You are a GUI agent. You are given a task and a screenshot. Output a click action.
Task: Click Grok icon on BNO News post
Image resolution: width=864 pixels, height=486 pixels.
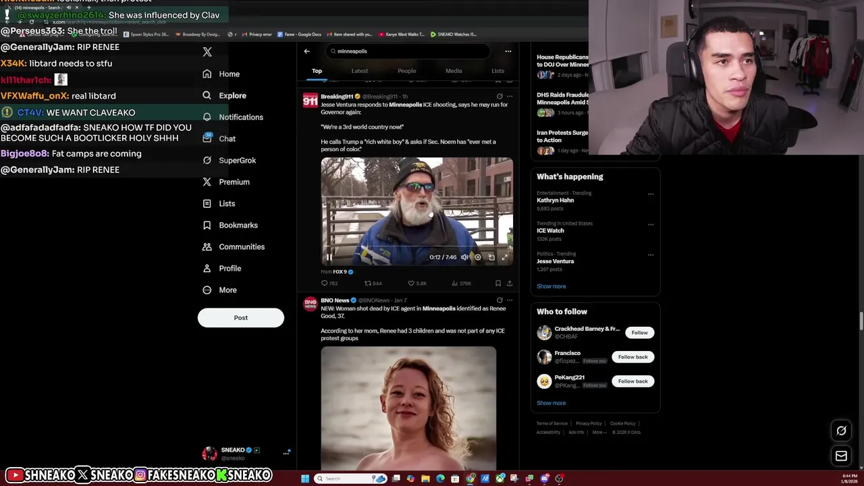tap(500, 300)
